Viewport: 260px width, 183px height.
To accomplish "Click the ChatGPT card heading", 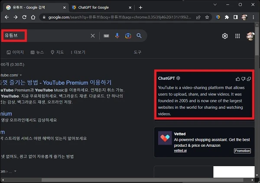I will click(x=166, y=78).
